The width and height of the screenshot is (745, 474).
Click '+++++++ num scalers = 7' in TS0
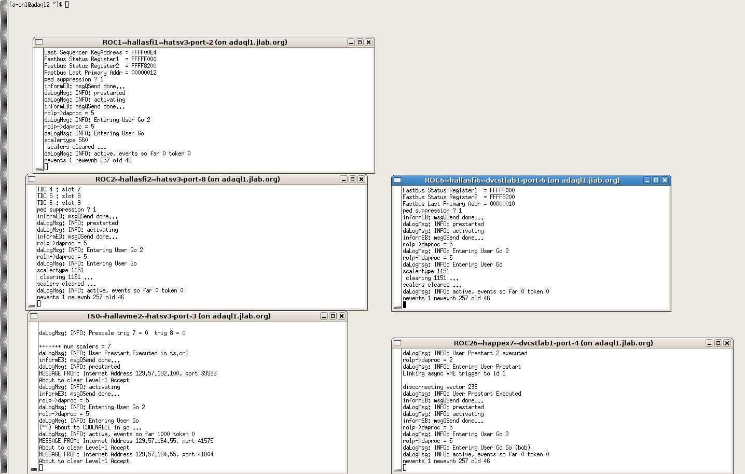(75, 346)
